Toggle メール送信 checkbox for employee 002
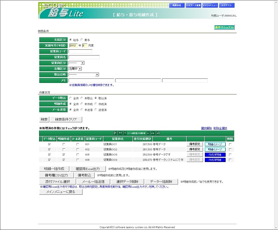 tap(78, 149)
